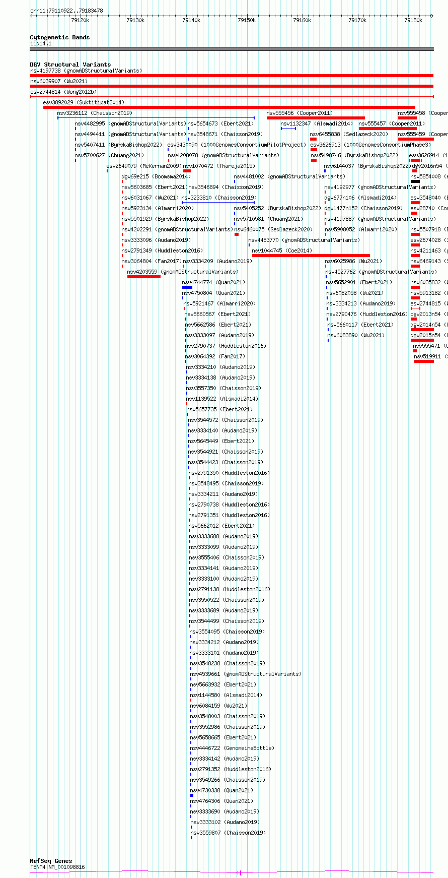Click nsv1132347 (Alsmadi2014) label

click(x=317, y=123)
